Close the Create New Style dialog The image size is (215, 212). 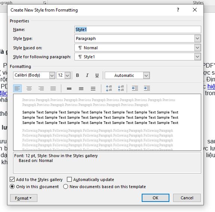195,10
